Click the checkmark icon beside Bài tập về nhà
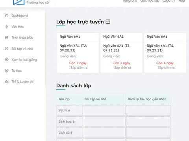The height and width of the screenshot is (141, 189). coord(7,49)
